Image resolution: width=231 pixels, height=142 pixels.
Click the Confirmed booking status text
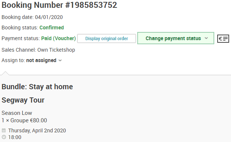click(52, 28)
